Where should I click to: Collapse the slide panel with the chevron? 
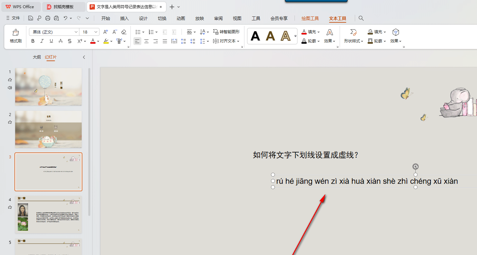pyautogui.click(x=84, y=57)
